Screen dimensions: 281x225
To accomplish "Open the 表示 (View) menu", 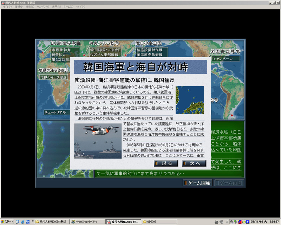I will point(56,7).
